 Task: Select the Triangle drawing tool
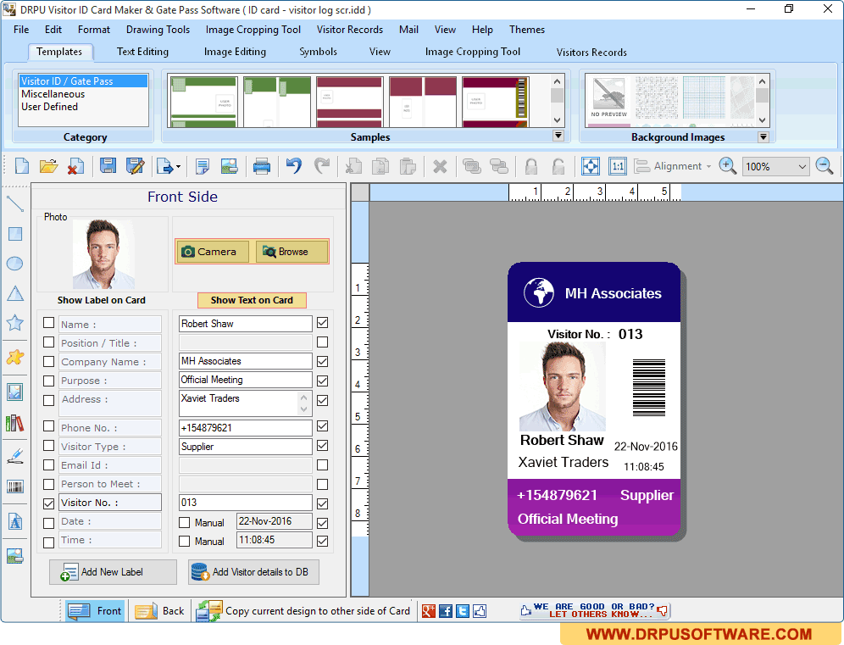(15, 293)
